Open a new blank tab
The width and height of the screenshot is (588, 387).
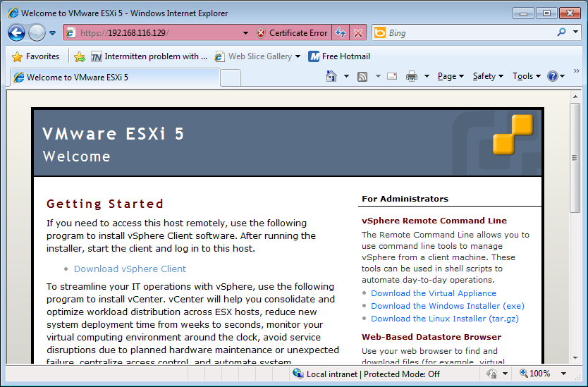tap(231, 78)
